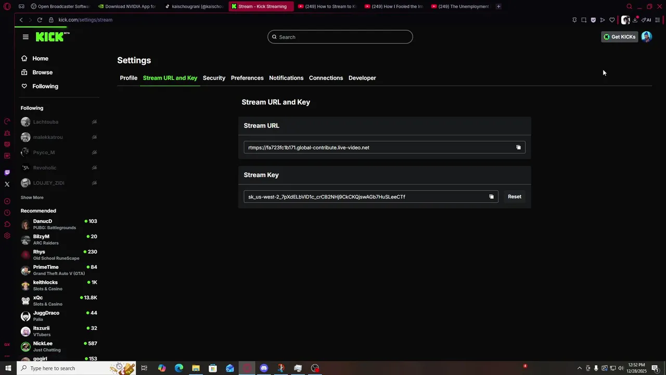Screen dimensions: 666x375
Task: Open Opera sidebar settings gear
Action: [x=7, y=235]
